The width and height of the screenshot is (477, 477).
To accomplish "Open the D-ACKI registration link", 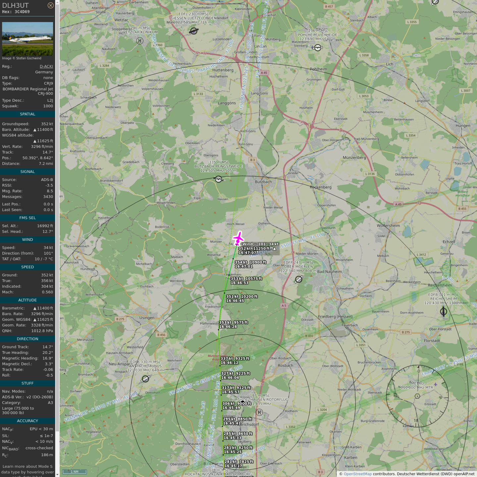I will click(x=46, y=67).
